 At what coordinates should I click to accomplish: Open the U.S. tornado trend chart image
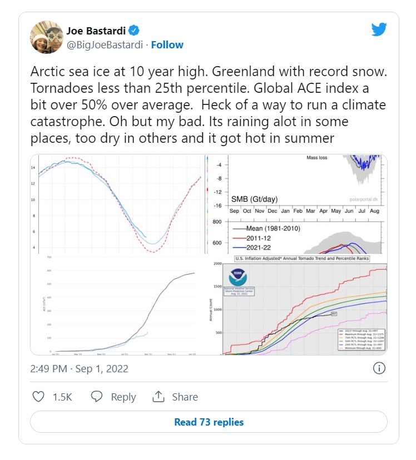(x=296, y=305)
